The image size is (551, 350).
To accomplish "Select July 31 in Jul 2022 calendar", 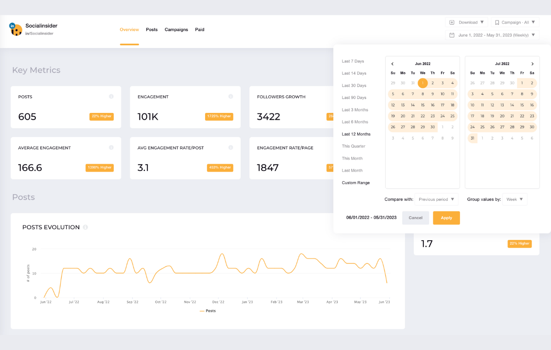I will point(472,138).
